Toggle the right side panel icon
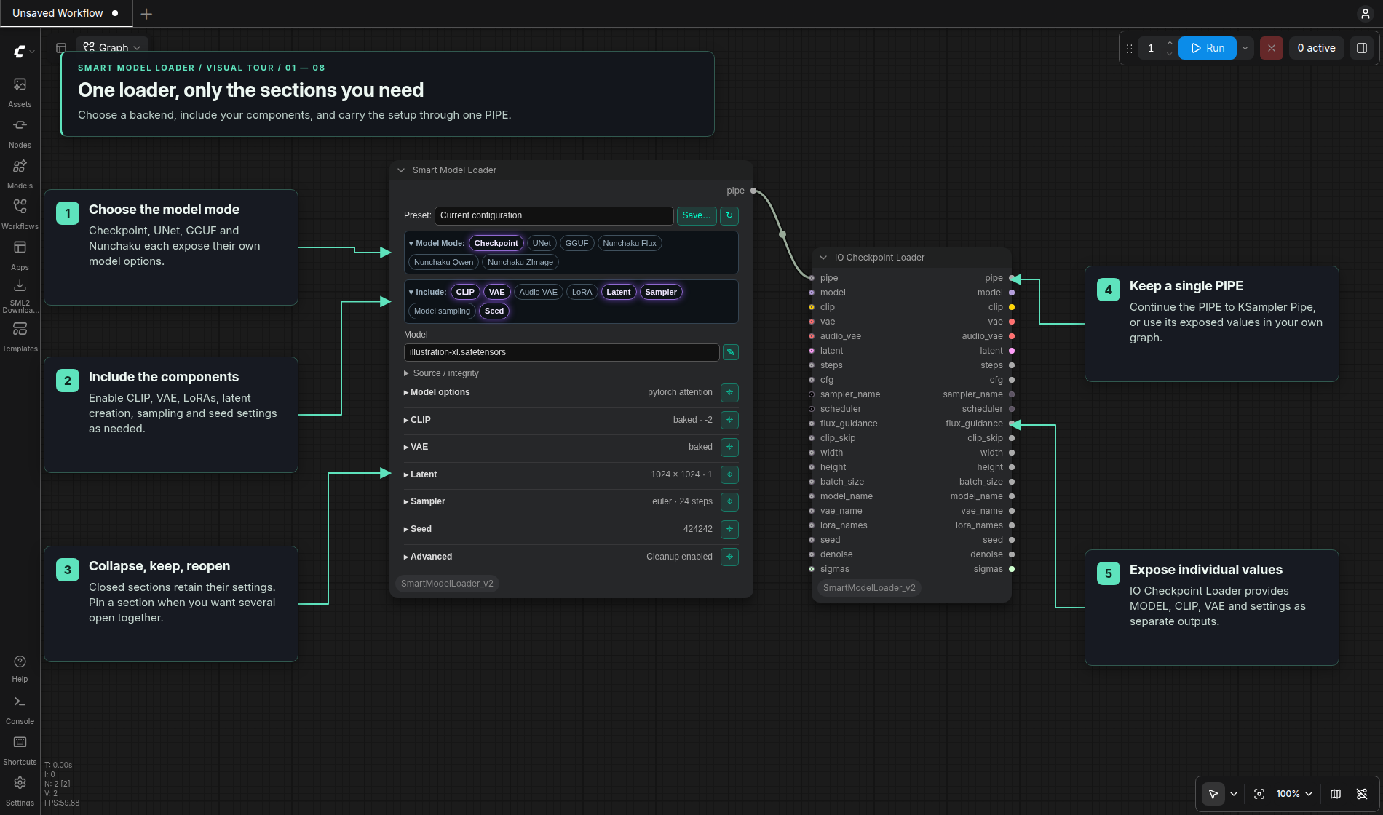1383x815 pixels. click(x=1362, y=48)
